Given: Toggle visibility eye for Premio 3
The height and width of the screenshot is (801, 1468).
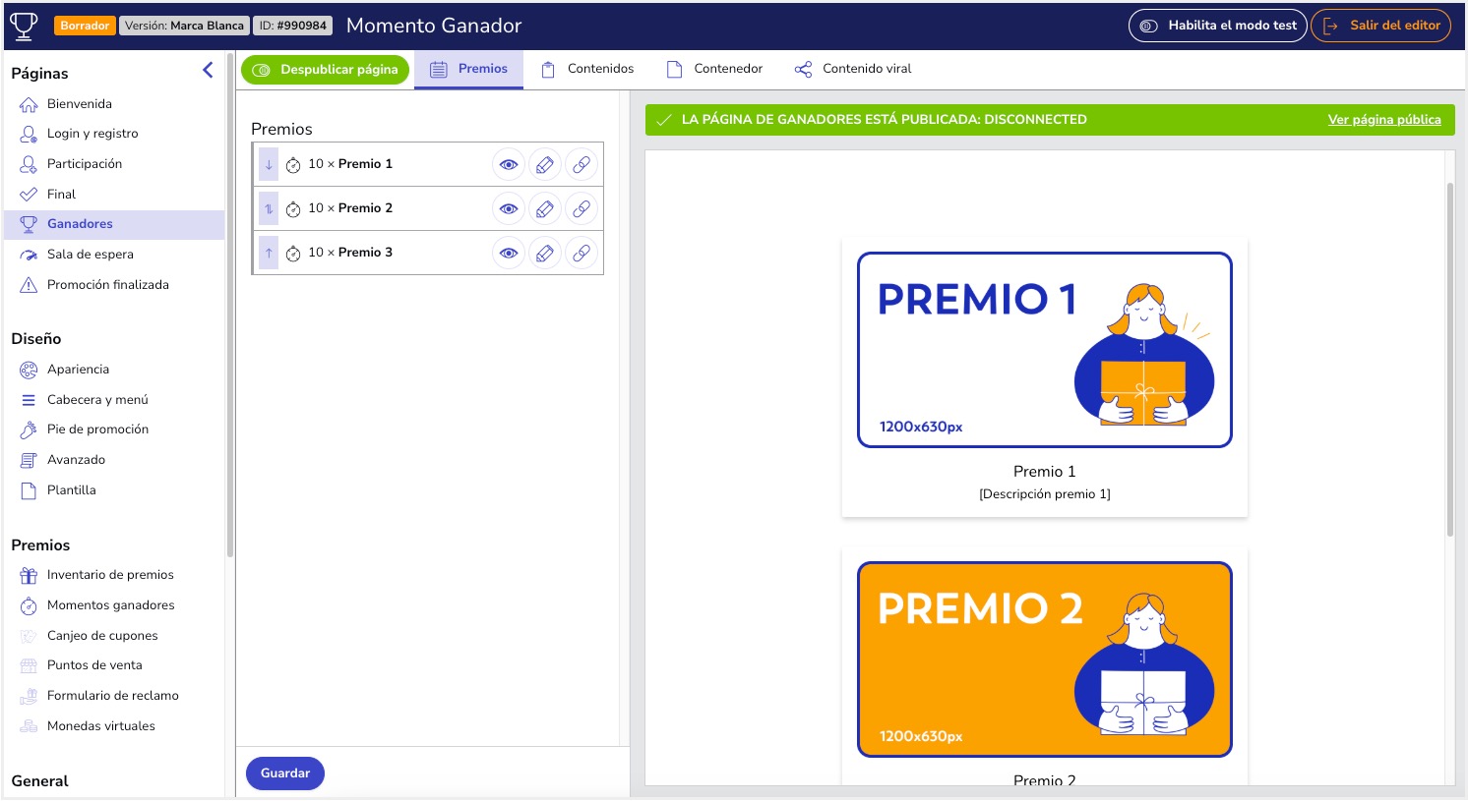Looking at the screenshot, I should pyautogui.click(x=509, y=254).
